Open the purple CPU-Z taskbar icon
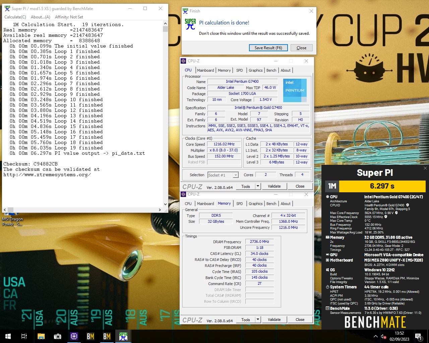Viewport: 429px width, 343px height. [74, 336]
